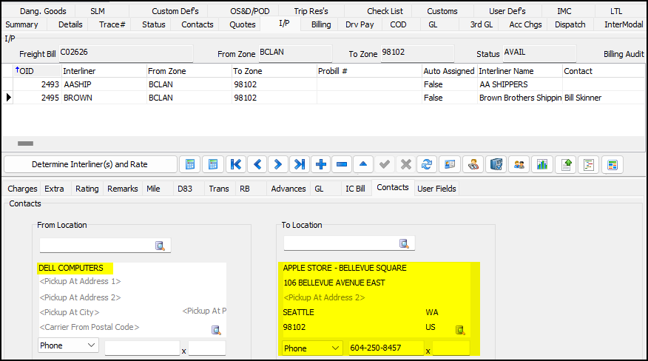Select the AASHIP interliner row
This screenshot has width=648, height=361.
tap(78, 84)
